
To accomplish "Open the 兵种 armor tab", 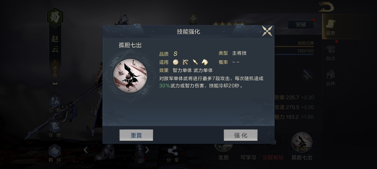I will [331, 78].
